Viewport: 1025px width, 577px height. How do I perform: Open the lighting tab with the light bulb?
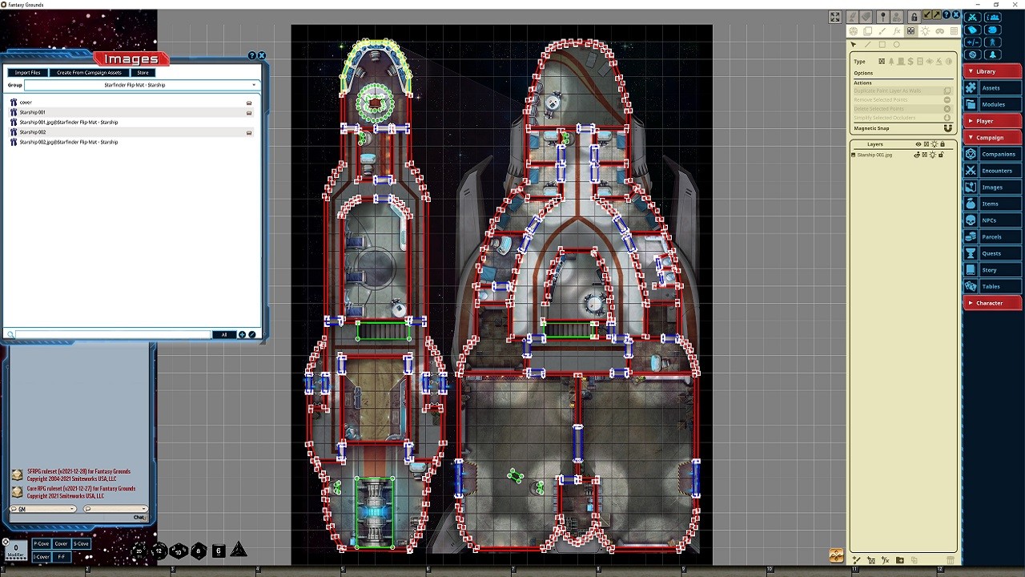coord(925,31)
